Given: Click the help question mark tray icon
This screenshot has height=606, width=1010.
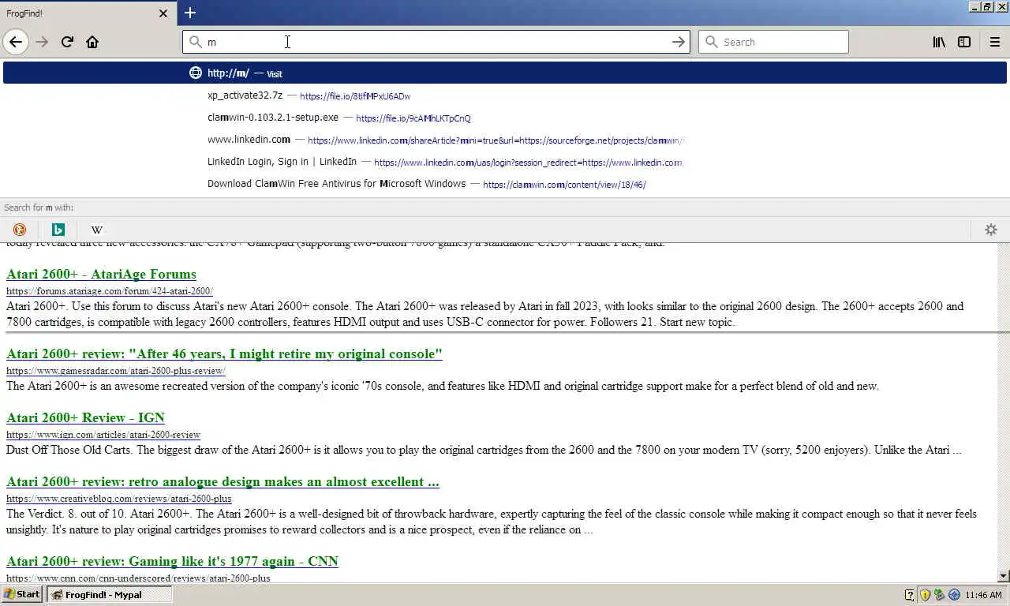Looking at the screenshot, I should pyautogui.click(x=910, y=595).
